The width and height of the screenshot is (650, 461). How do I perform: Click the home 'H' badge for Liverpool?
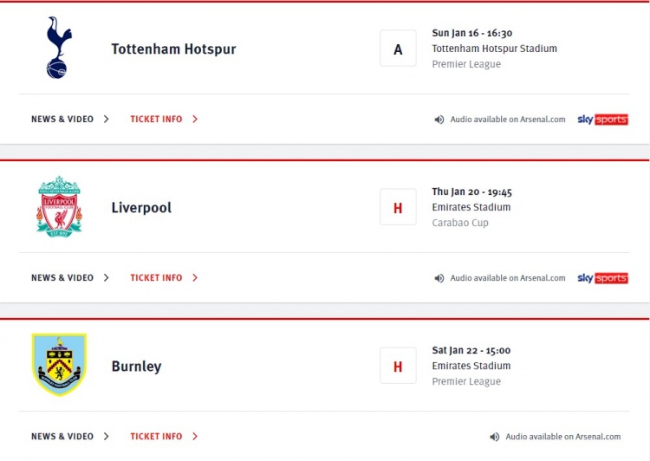tap(398, 207)
